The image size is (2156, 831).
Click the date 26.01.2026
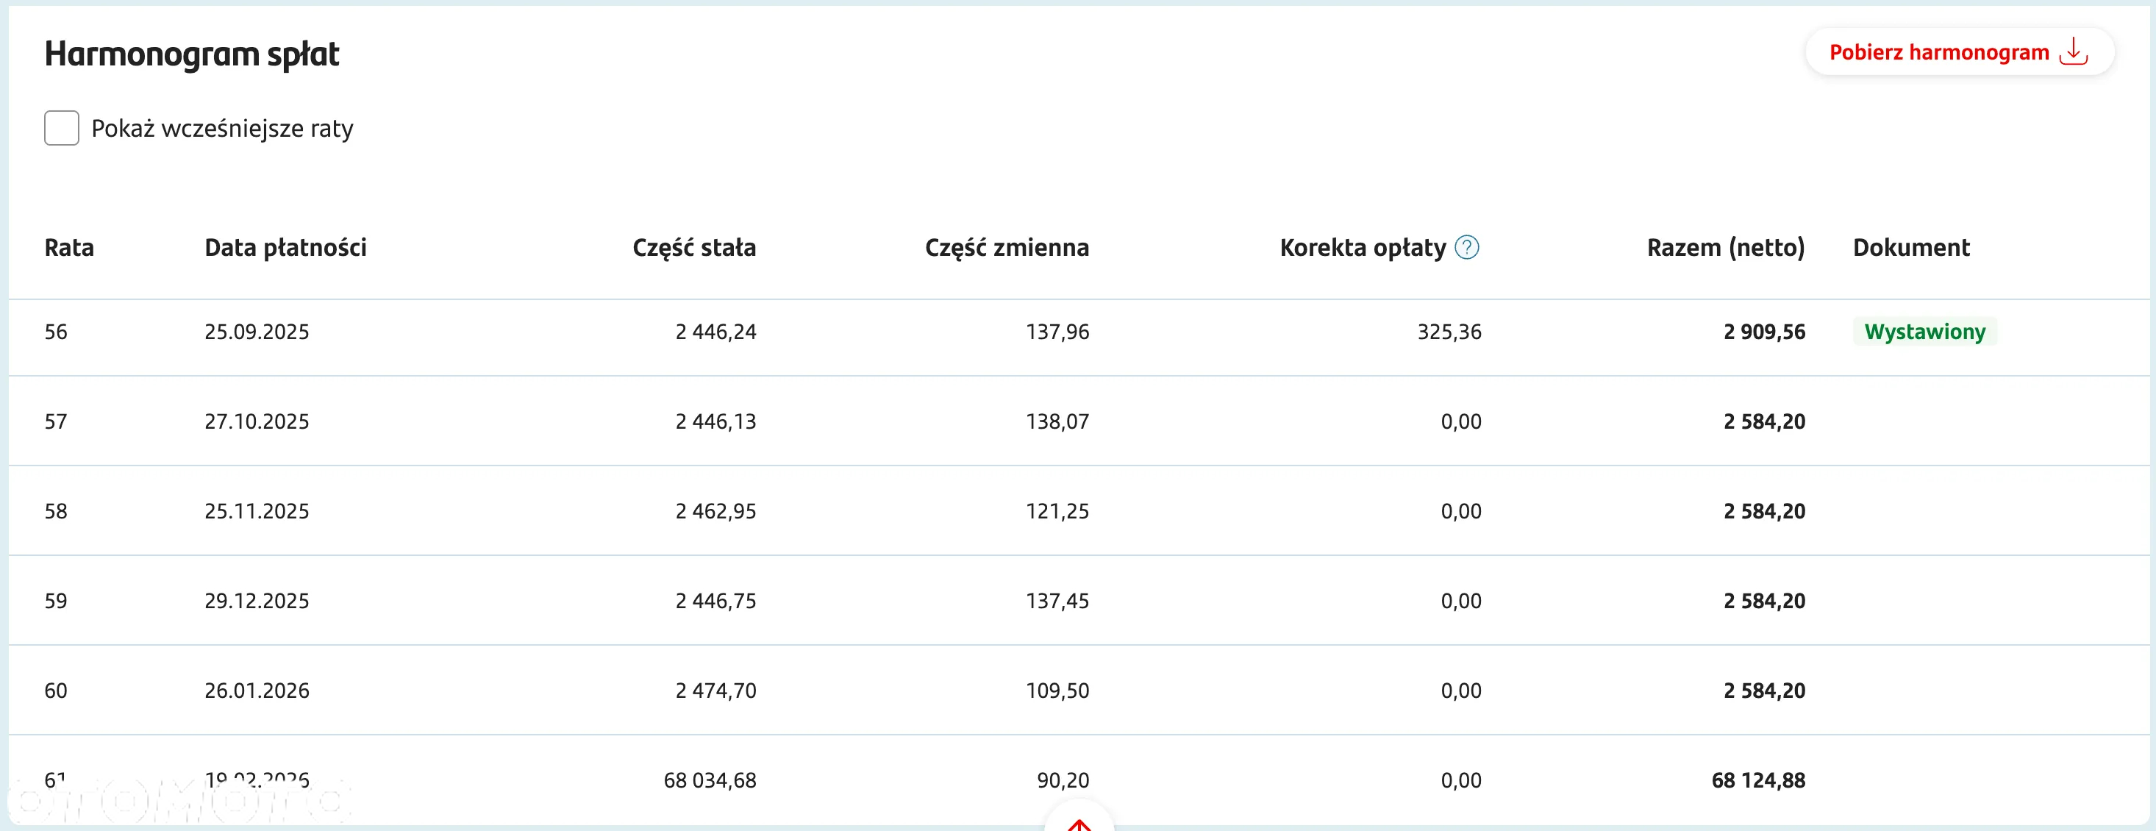[257, 690]
